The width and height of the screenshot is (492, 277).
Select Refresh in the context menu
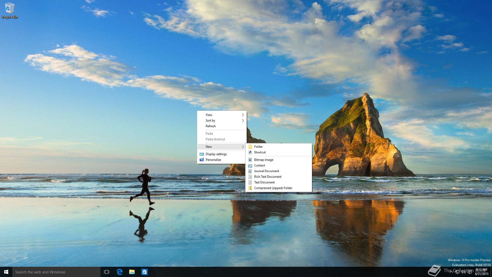[211, 126]
